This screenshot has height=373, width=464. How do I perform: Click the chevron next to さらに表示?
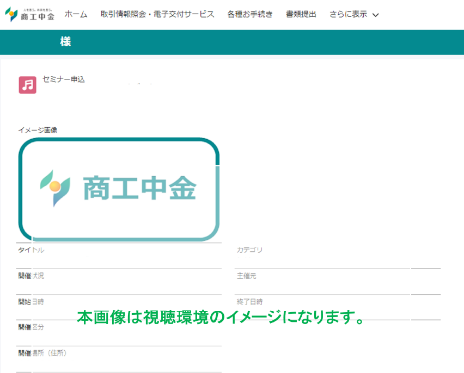[376, 15]
